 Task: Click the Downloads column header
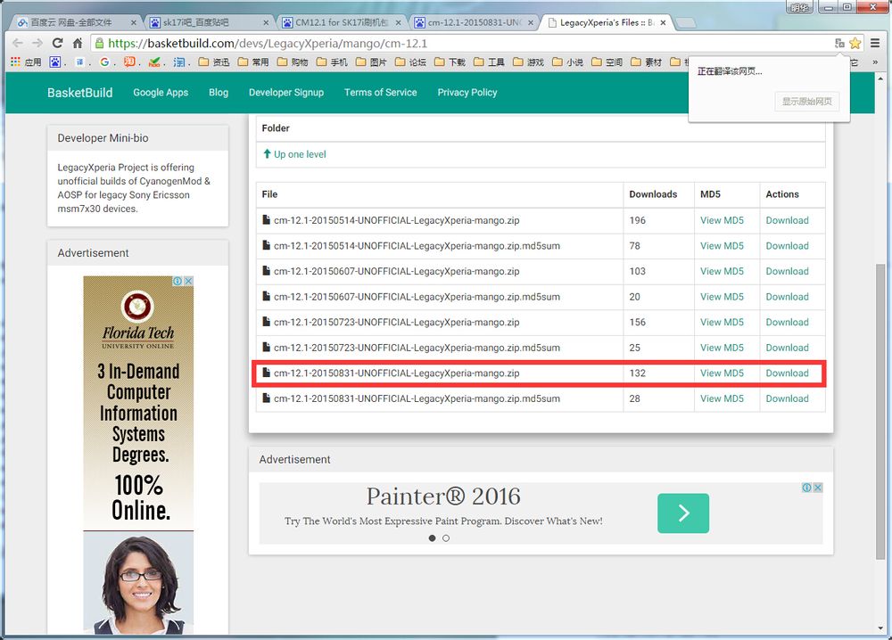pyautogui.click(x=653, y=193)
